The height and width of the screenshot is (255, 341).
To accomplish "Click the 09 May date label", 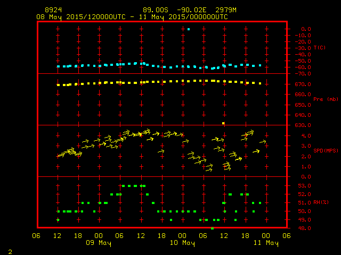I will coord(99,243).
